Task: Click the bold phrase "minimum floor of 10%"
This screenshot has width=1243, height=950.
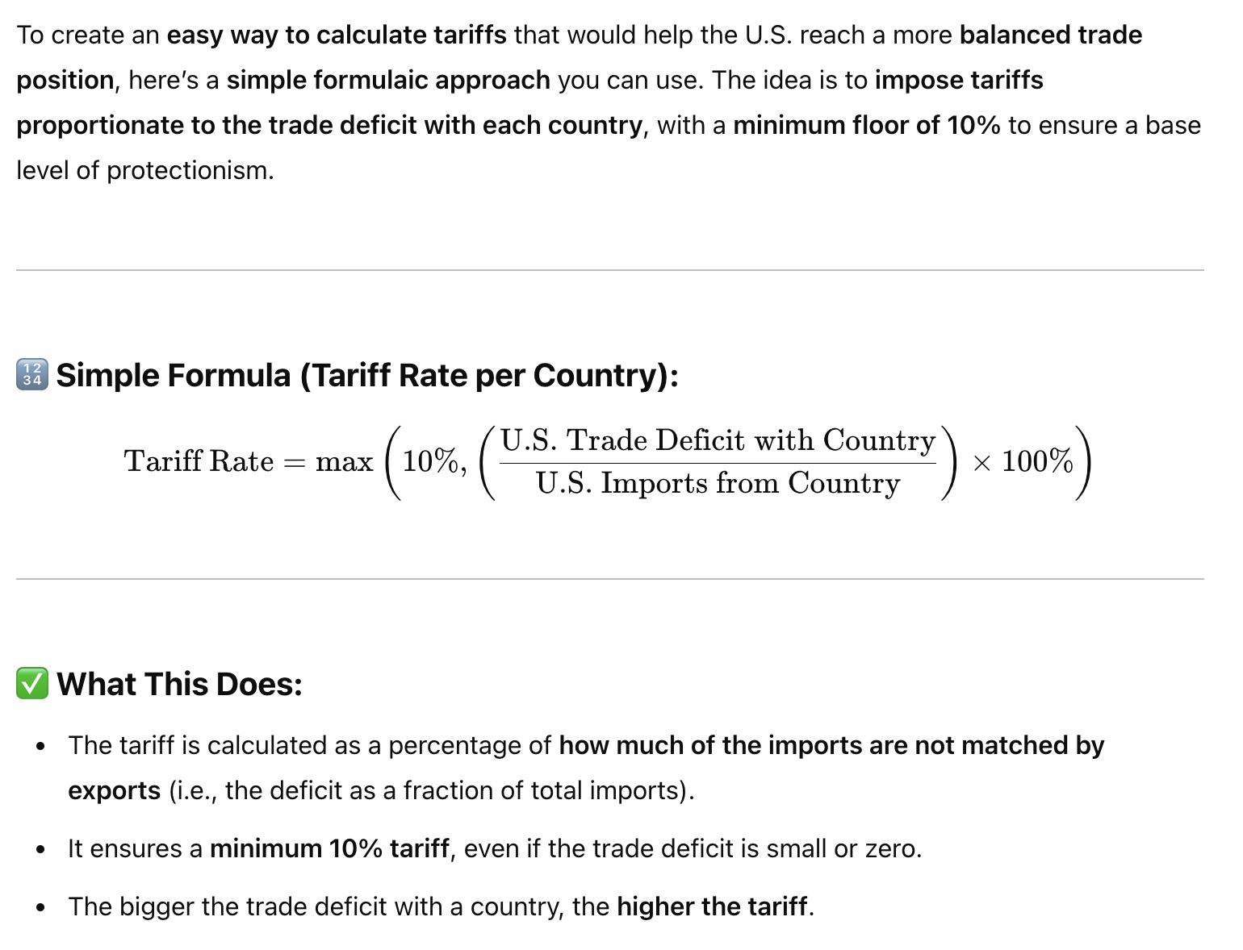Action: click(866, 126)
